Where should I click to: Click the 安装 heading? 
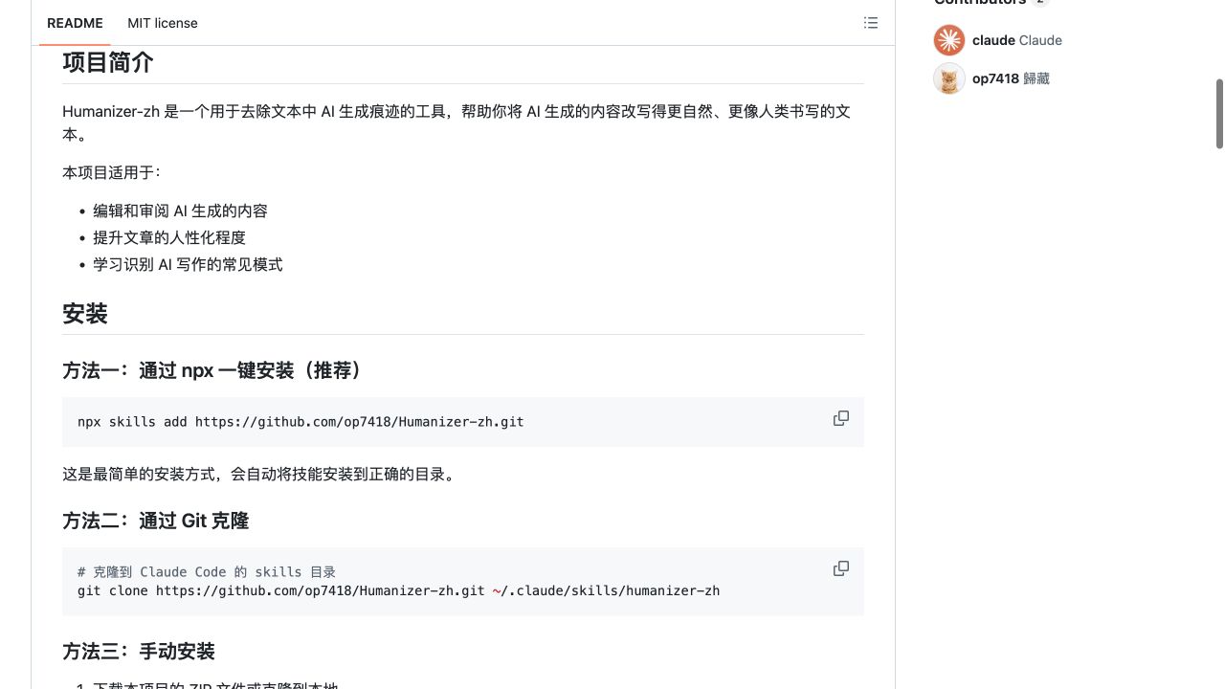click(x=85, y=314)
